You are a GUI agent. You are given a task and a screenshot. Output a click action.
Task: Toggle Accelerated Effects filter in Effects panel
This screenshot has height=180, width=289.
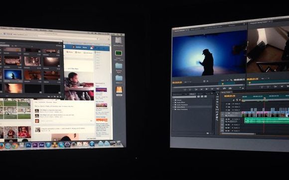(x=198, y=96)
